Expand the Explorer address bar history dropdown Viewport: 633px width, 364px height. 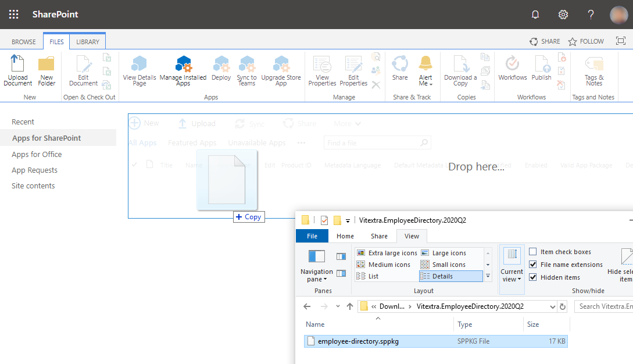pyautogui.click(x=552, y=306)
